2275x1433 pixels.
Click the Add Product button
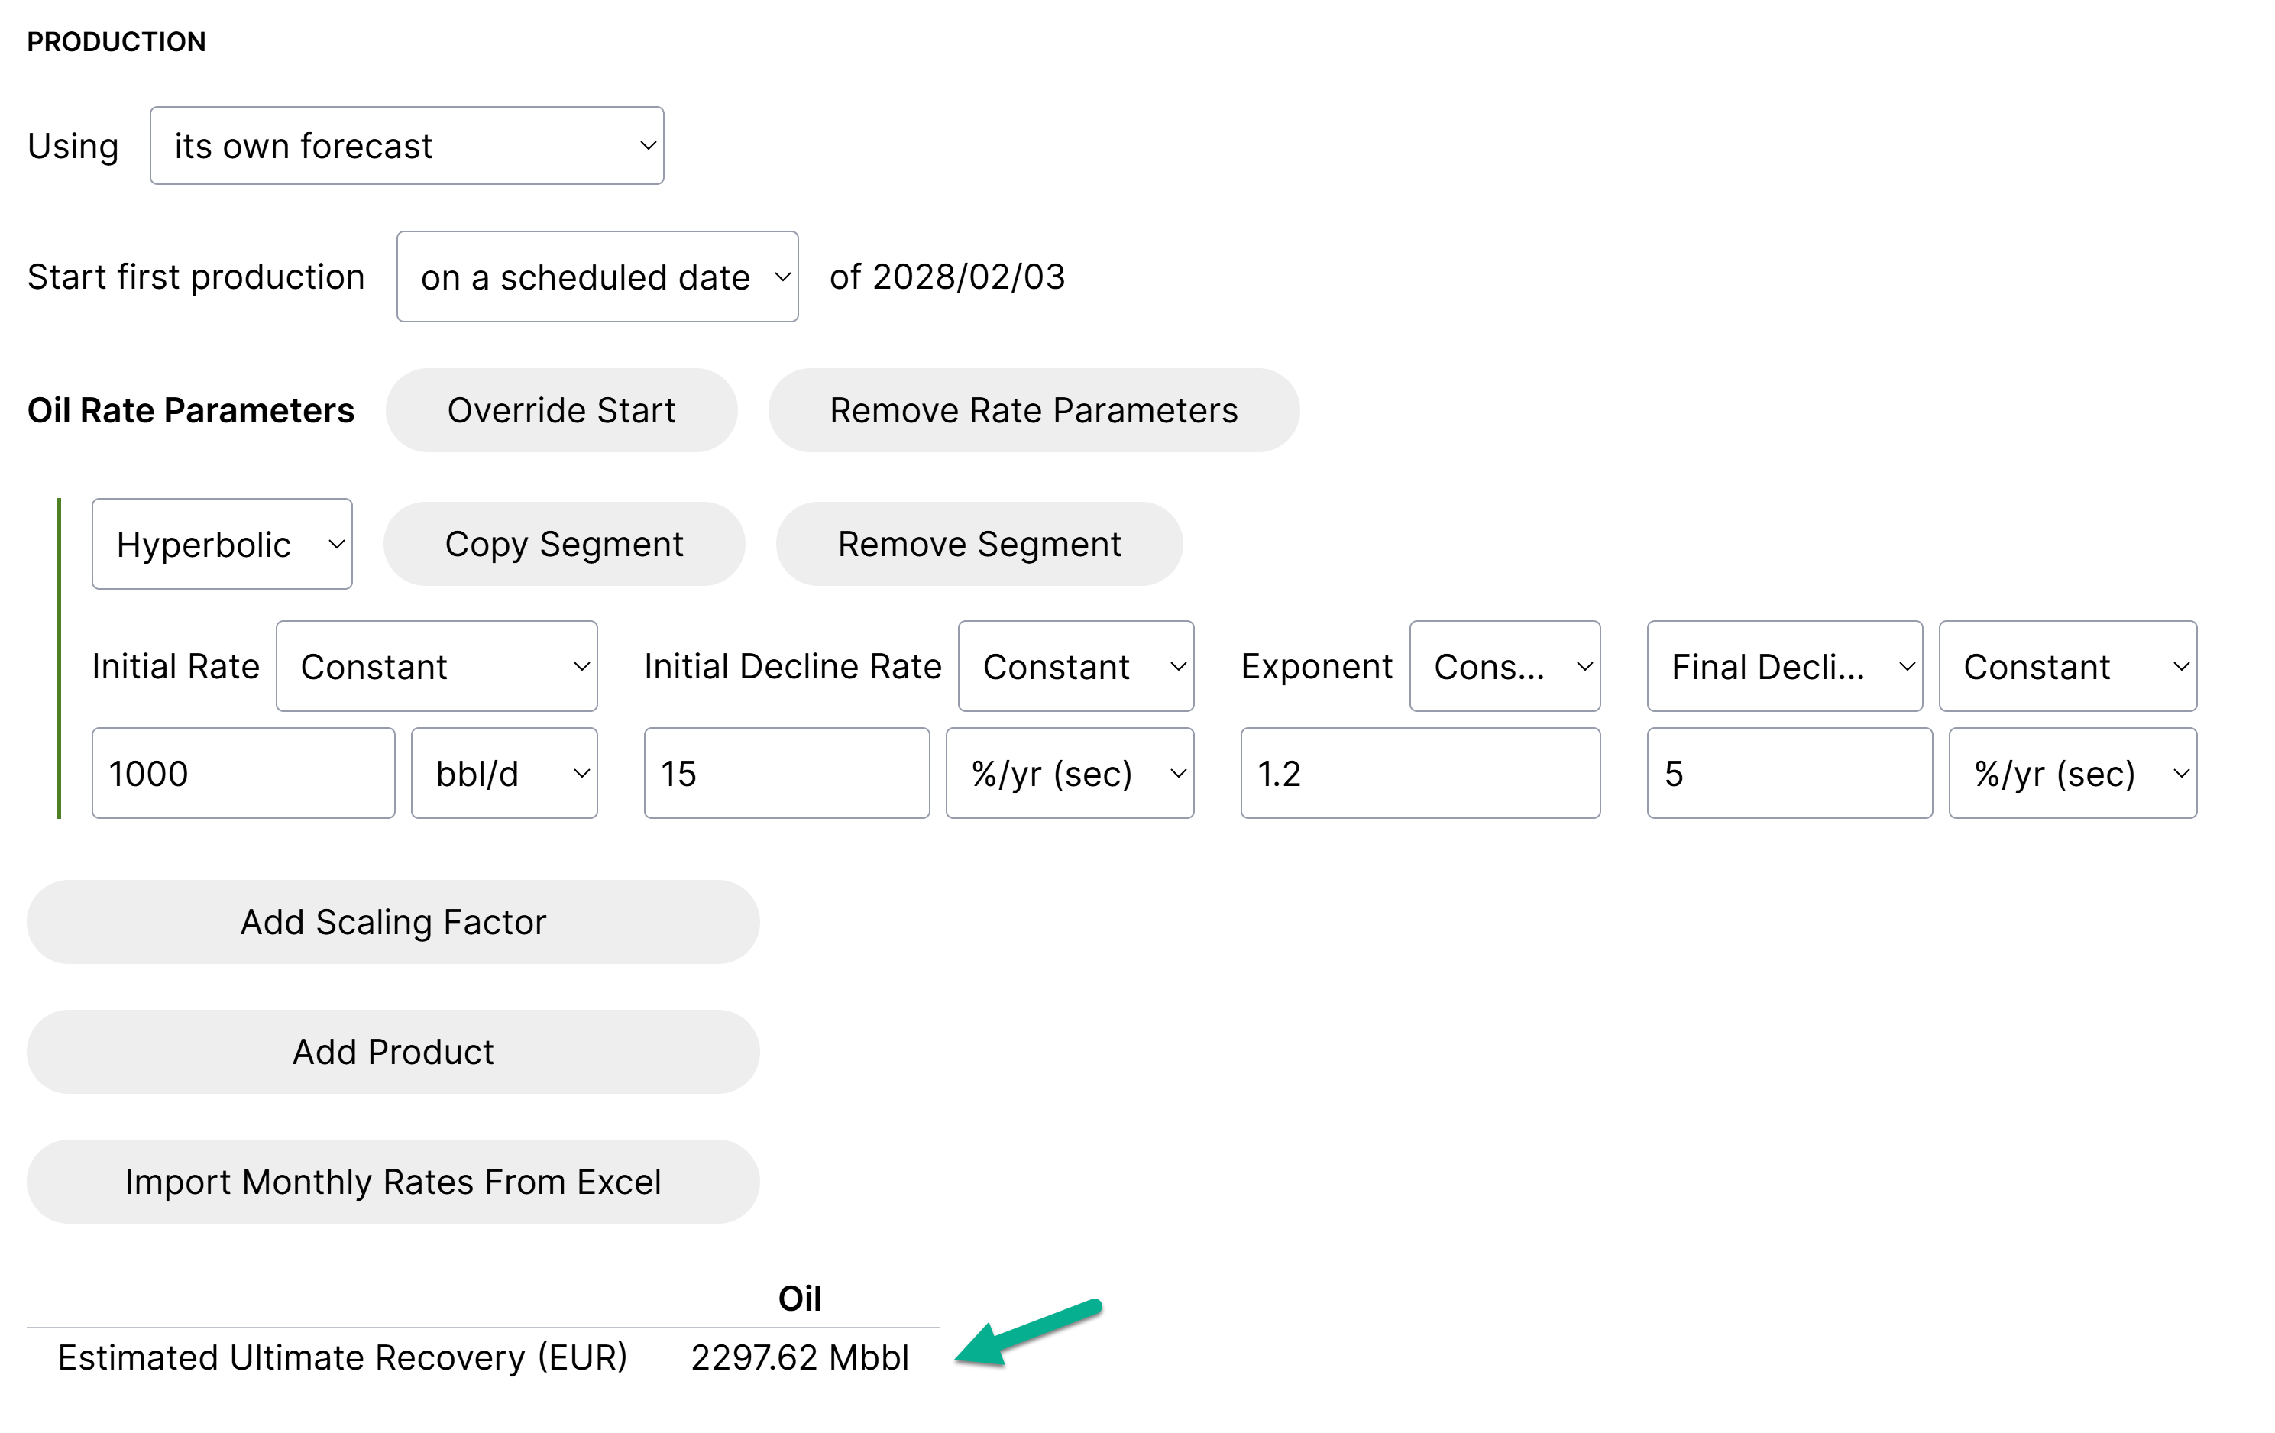tap(393, 1051)
